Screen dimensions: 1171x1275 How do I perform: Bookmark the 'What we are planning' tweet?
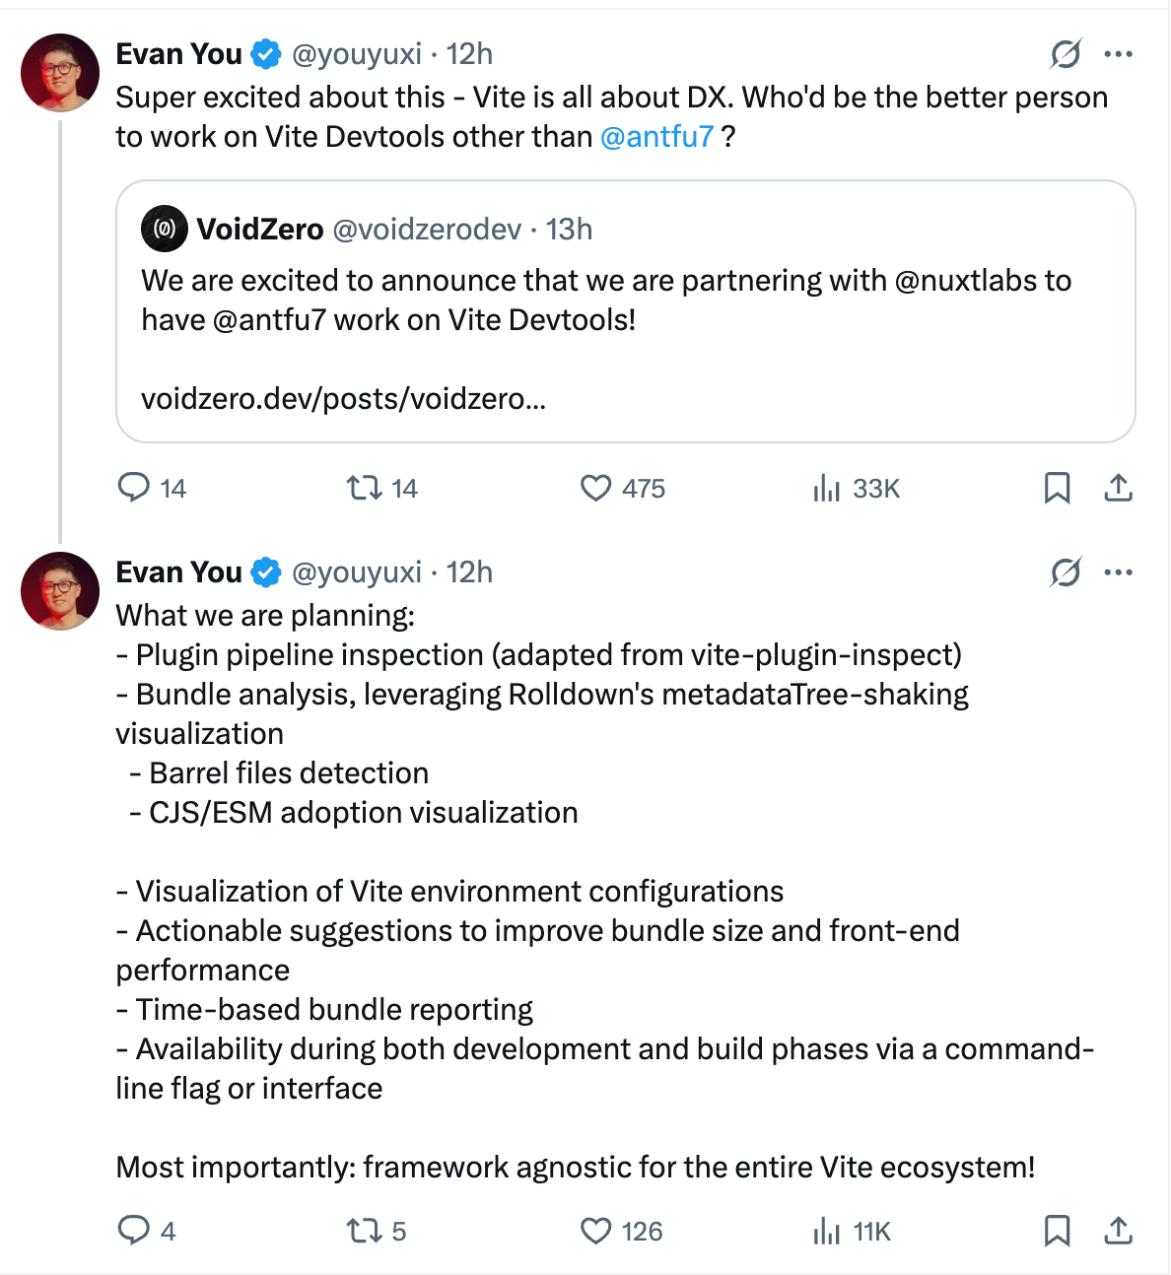click(x=1057, y=1231)
